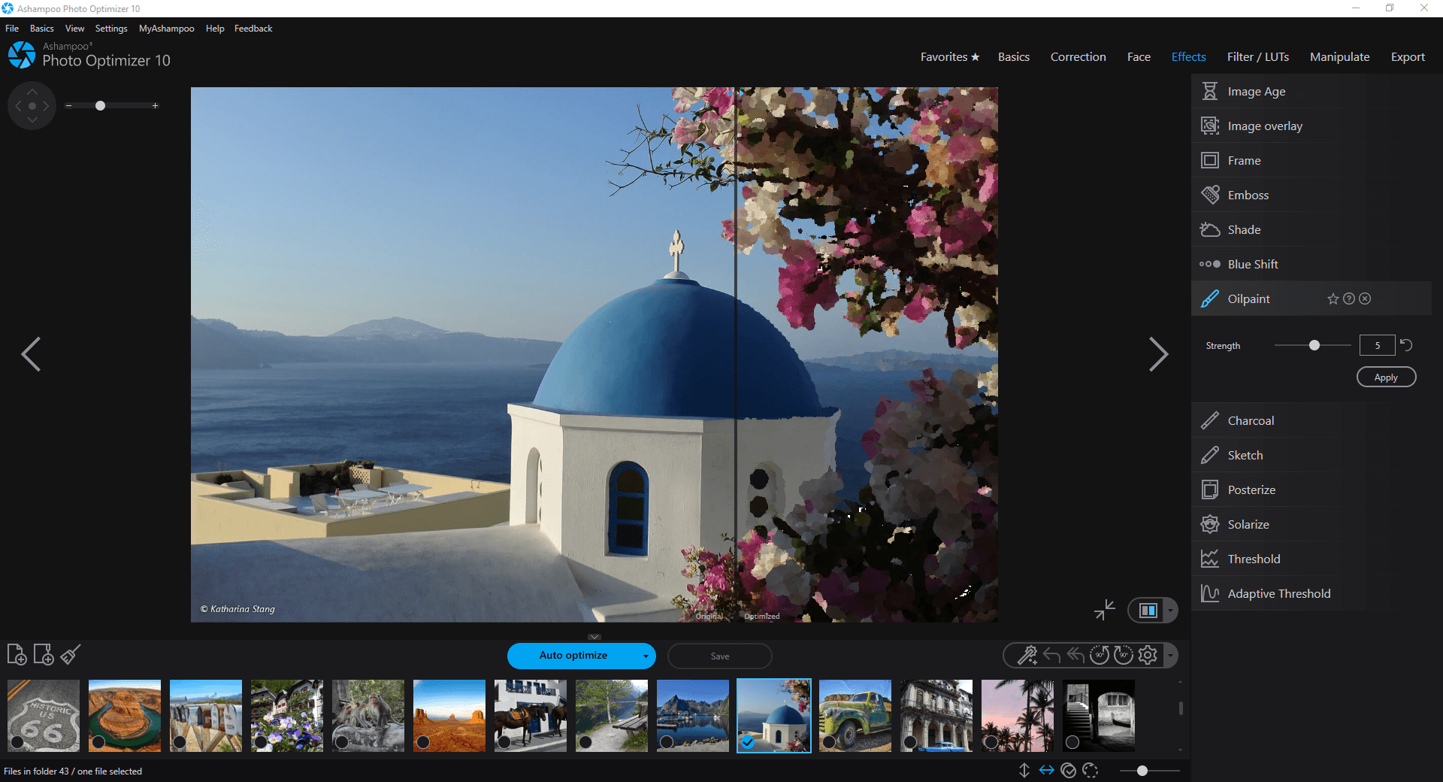Add Oilpaint to favorites with star icon
The width and height of the screenshot is (1443, 782).
point(1333,299)
